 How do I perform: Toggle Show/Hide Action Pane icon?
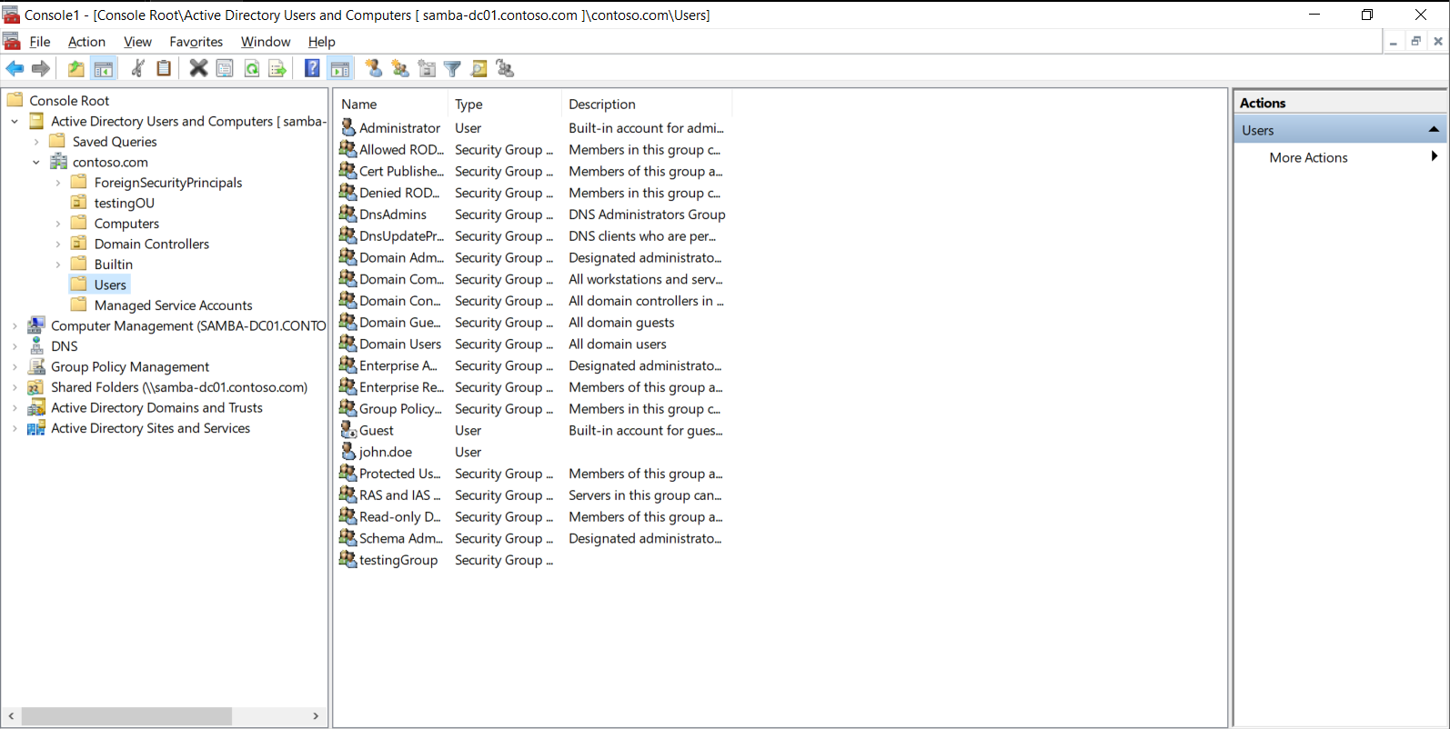pos(339,68)
